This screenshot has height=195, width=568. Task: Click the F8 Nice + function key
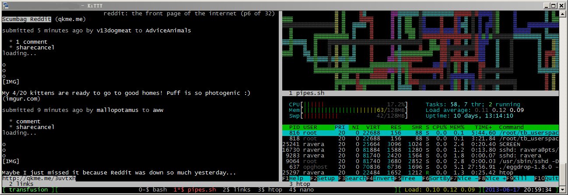(492, 178)
